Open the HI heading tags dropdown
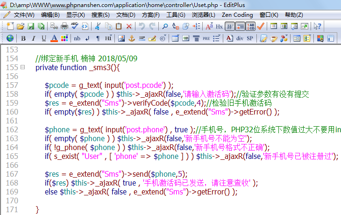The image size is (341, 215). (108, 38)
